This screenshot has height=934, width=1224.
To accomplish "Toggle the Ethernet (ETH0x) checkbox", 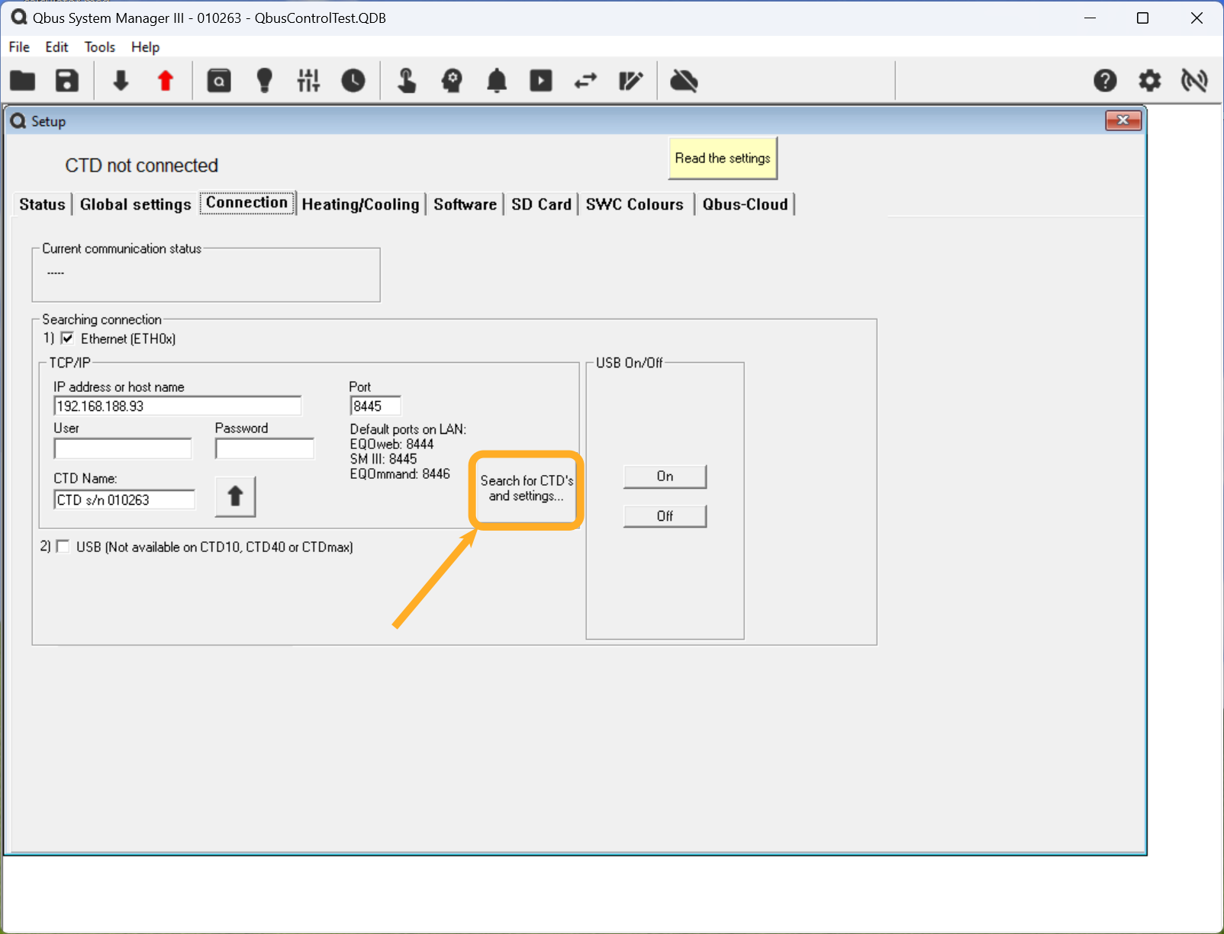I will point(67,339).
